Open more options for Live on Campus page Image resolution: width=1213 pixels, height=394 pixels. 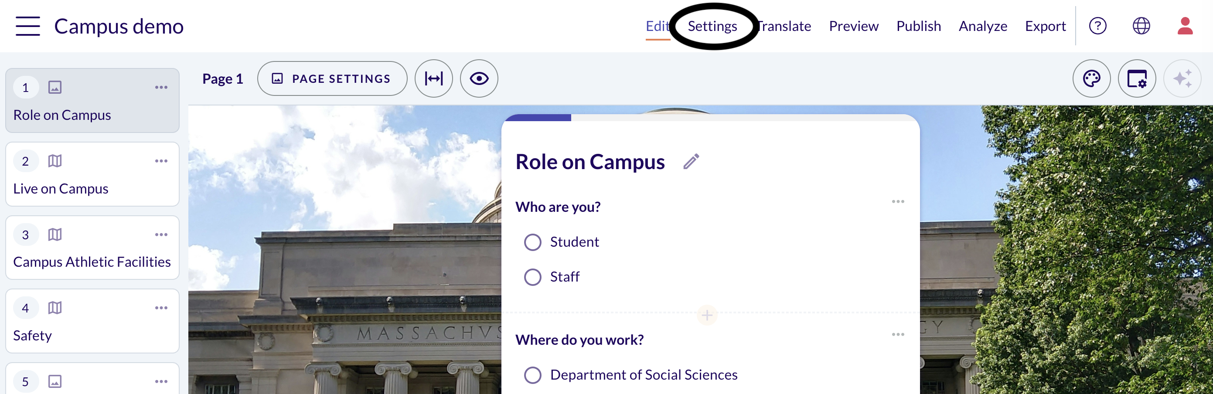tap(161, 161)
